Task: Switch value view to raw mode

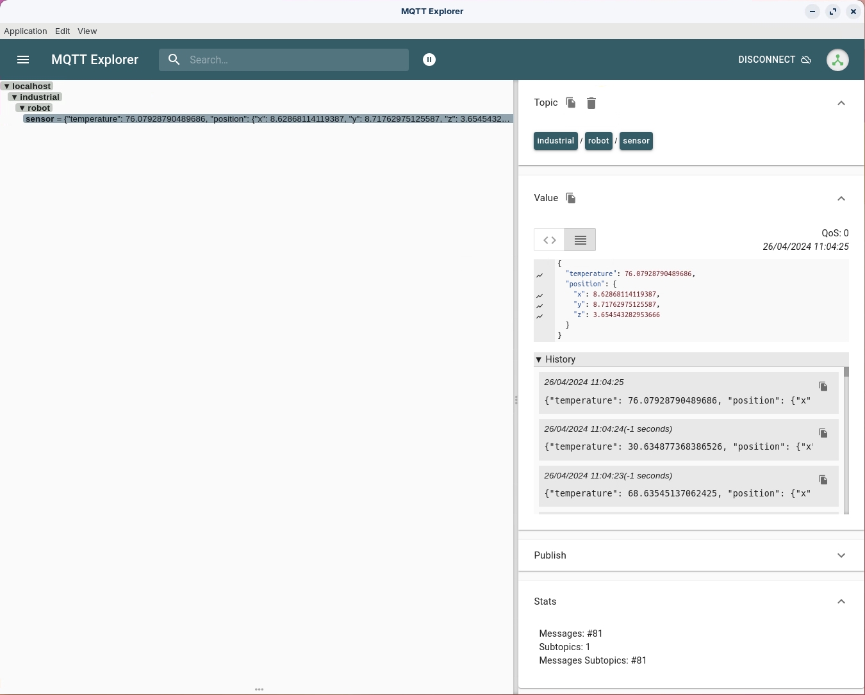Action: (x=581, y=240)
